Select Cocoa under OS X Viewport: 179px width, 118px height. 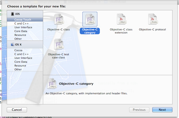(25, 50)
